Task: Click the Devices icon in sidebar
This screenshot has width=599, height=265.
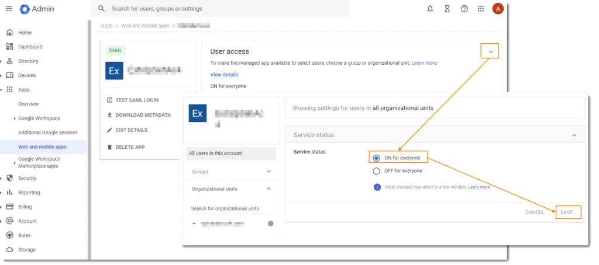Action: pyautogui.click(x=10, y=75)
